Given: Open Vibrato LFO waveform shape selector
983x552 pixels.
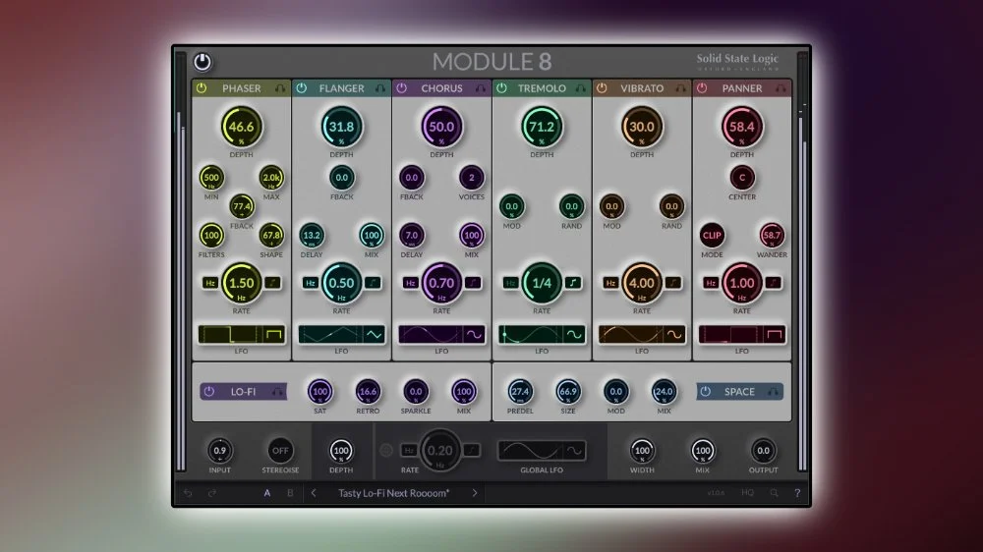Looking at the screenshot, I should (x=674, y=335).
